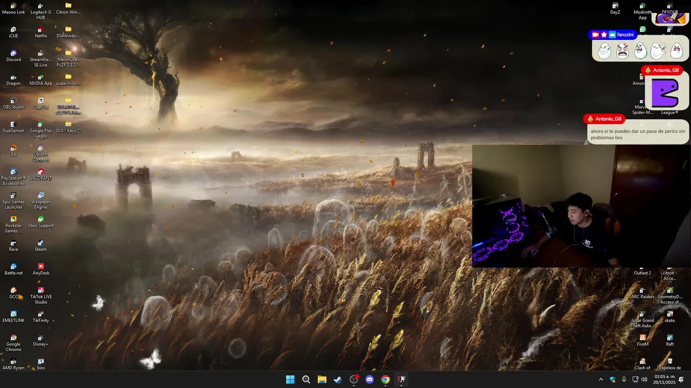691x388 pixels.
Task: Select the VALORANT desktop shortcut
Action: coord(40,175)
